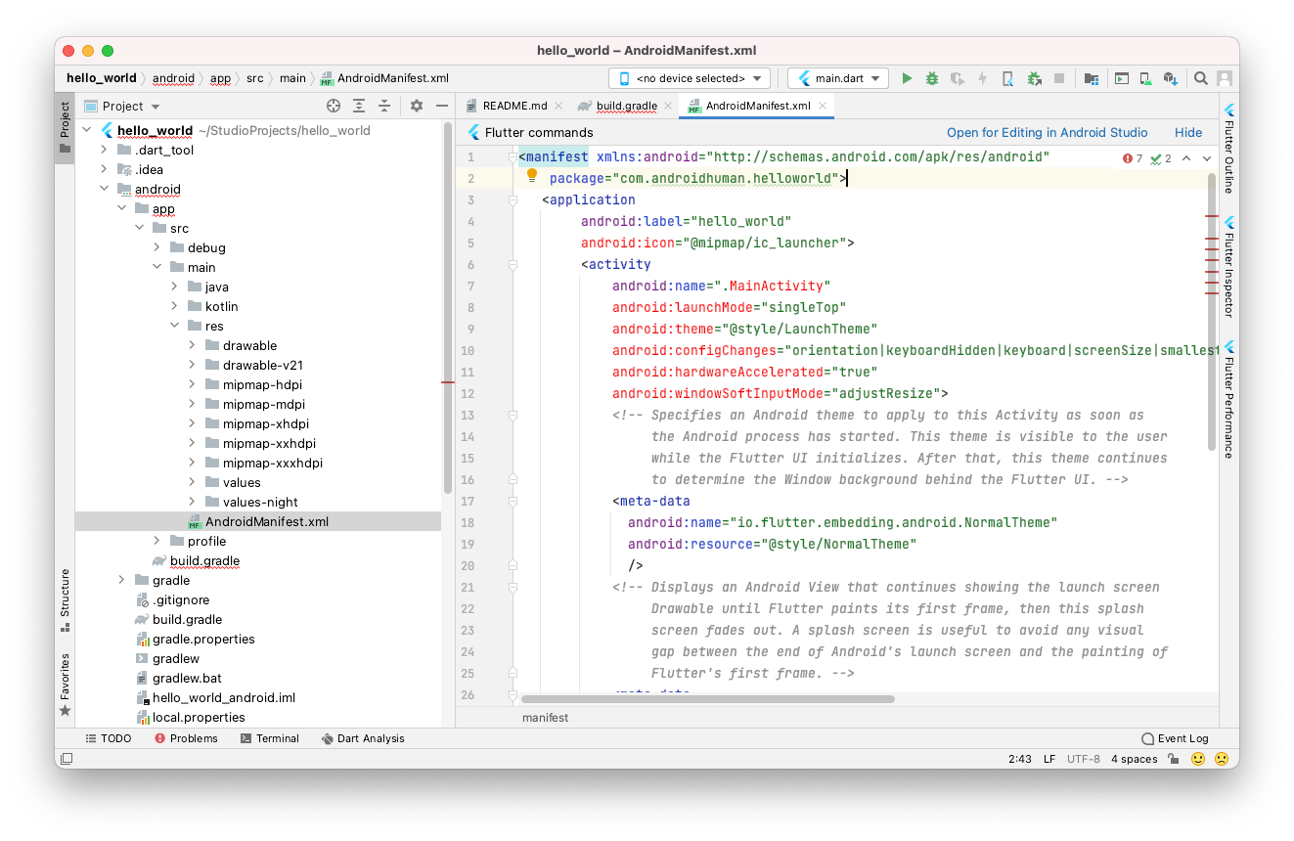Toggle the Favorites tool window side tab

click(65, 685)
